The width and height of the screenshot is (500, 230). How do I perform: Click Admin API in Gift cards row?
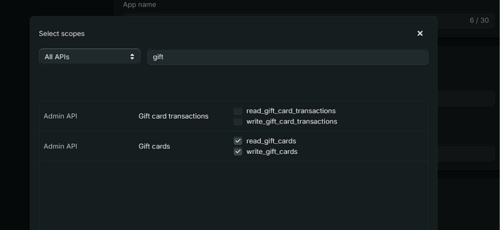[60, 147]
